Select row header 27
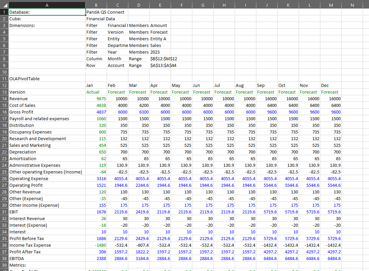Viewport: 369px width, 271px height. [x=4, y=185]
